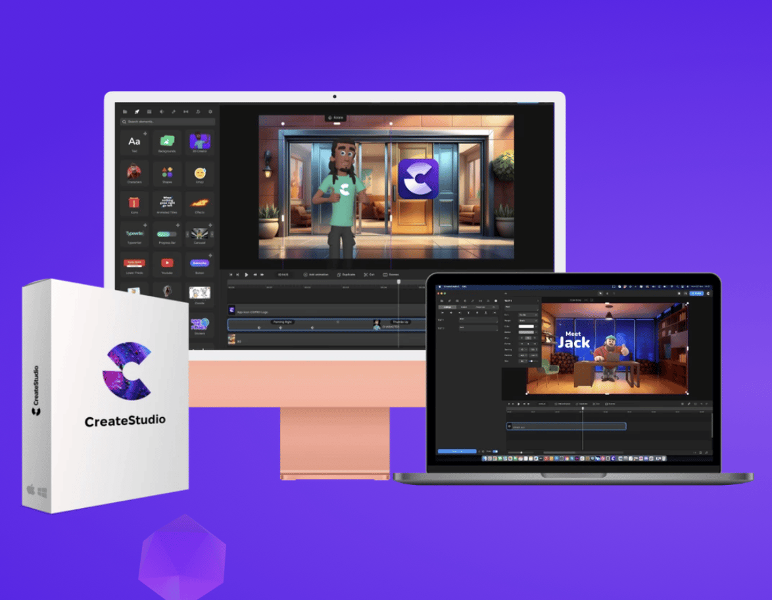Toggle the blue switch at laptop bottom left
This screenshot has height=600, width=772.
[x=495, y=451]
